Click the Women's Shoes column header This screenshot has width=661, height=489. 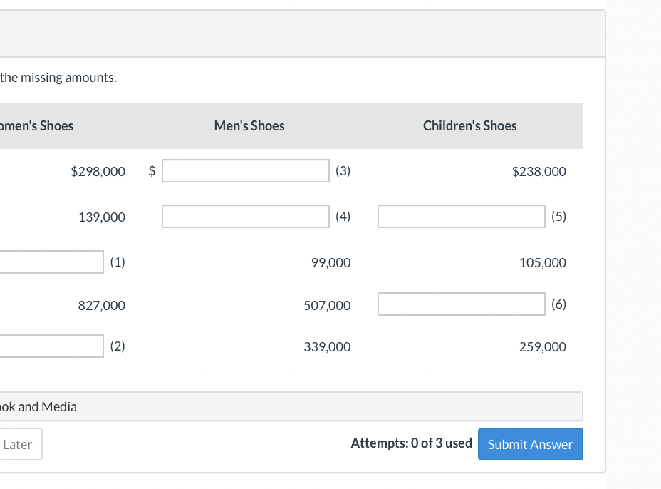(x=37, y=126)
